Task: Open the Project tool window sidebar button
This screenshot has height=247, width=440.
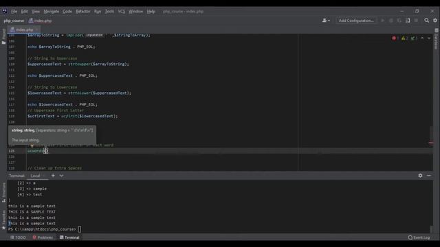Action: (x=3, y=36)
